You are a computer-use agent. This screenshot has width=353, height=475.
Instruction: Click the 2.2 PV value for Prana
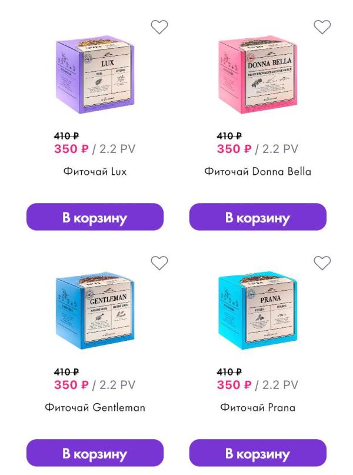point(281,385)
